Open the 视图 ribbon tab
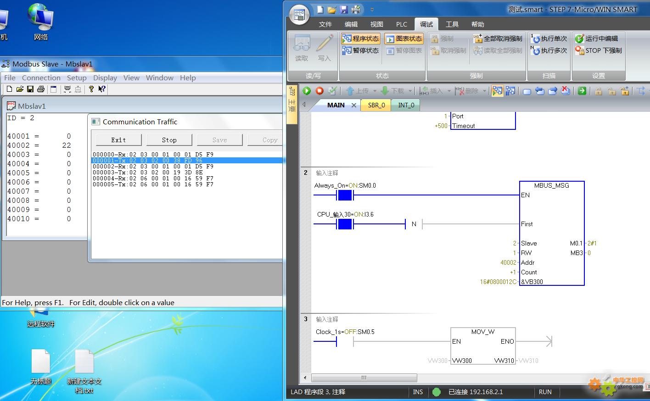 377,24
